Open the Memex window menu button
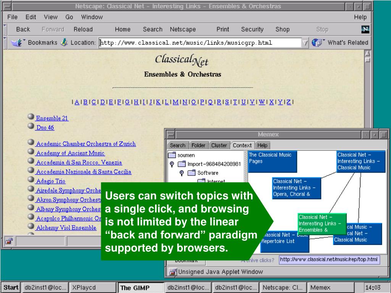Image resolution: width=391 pixels, height=293 pixels. tap(171, 135)
